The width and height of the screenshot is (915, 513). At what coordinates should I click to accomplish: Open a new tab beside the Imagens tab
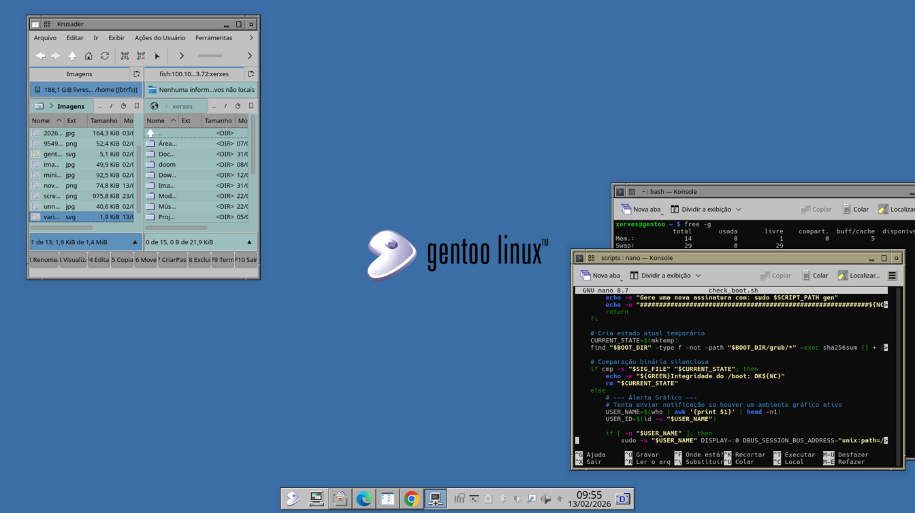click(x=136, y=74)
